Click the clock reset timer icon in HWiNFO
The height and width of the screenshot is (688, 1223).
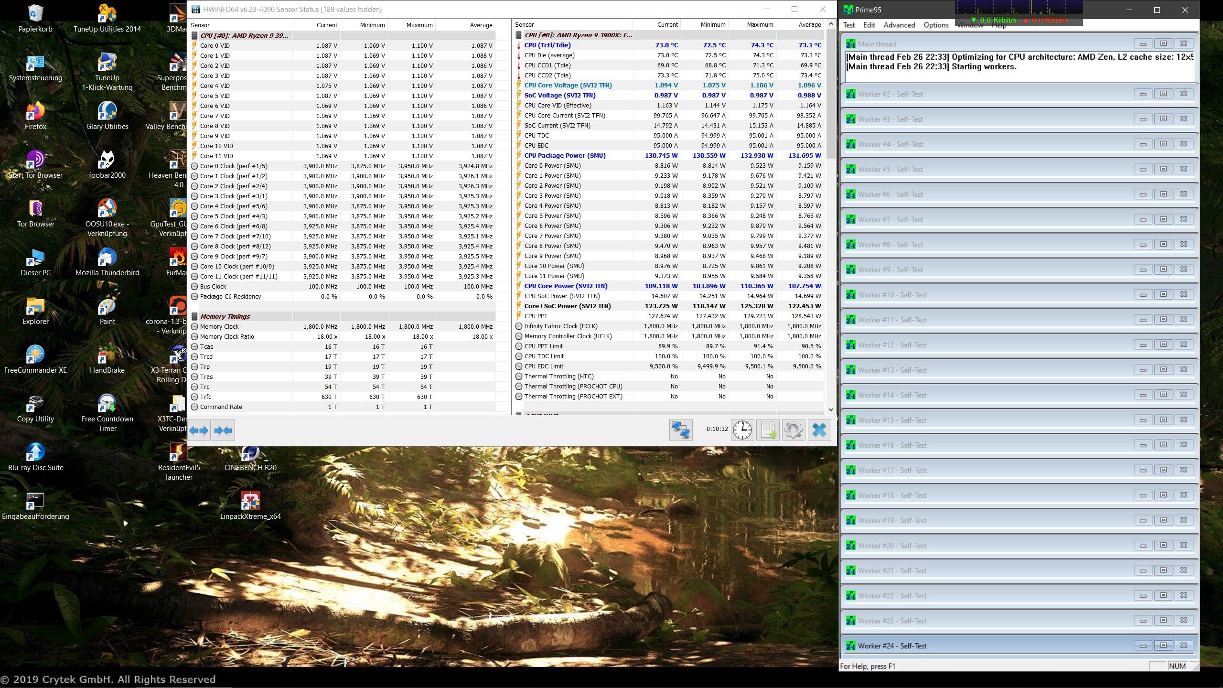742,430
